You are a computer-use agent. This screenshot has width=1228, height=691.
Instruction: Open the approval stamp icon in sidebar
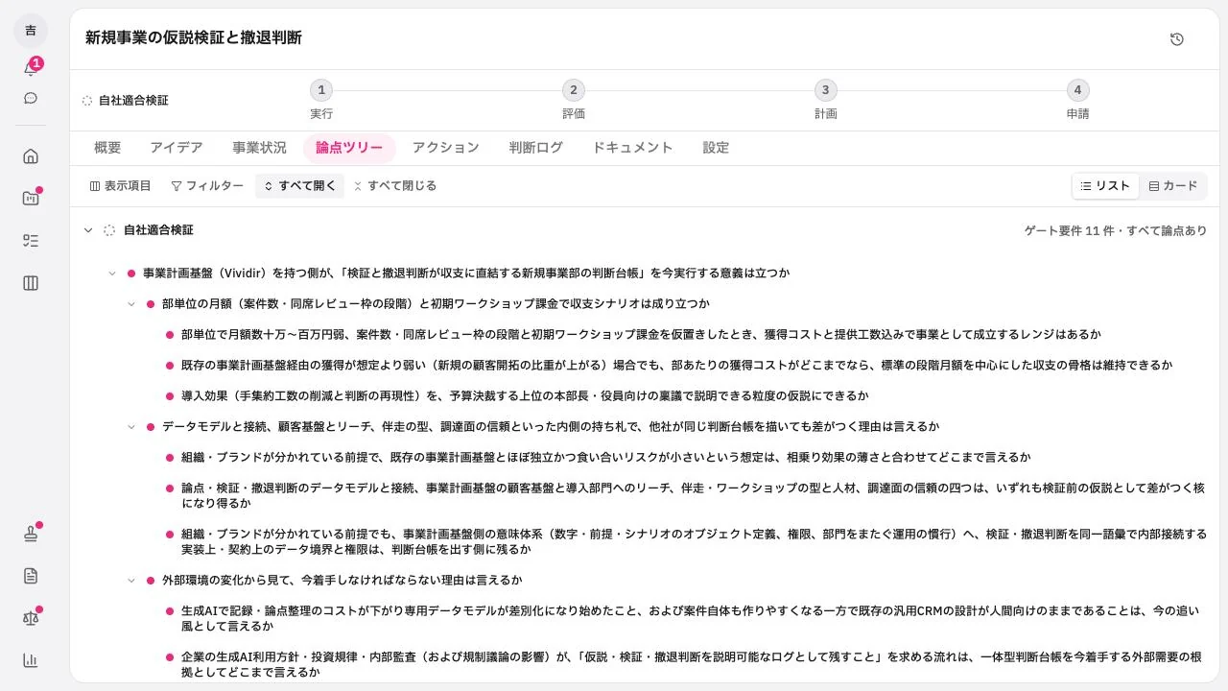point(31,534)
